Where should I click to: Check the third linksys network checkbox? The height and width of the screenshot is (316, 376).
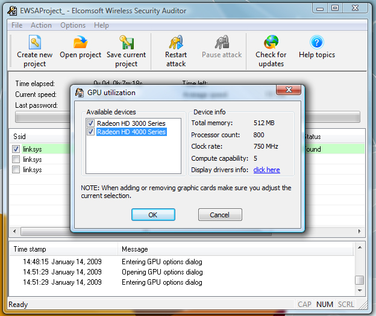pyautogui.click(x=16, y=170)
